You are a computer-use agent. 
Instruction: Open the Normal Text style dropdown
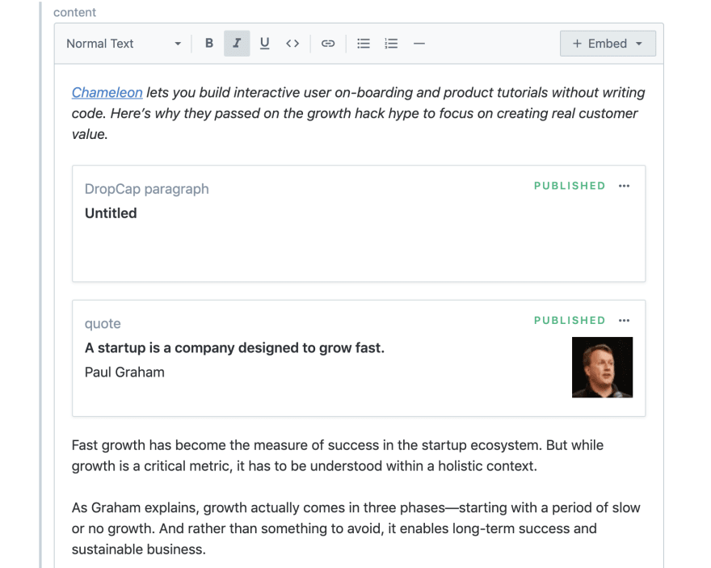tap(124, 44)
